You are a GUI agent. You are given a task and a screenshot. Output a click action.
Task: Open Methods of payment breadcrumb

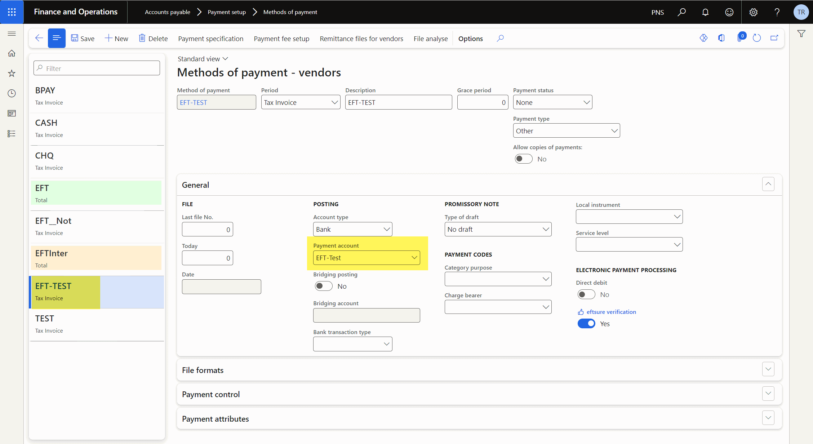pos(290,12)
